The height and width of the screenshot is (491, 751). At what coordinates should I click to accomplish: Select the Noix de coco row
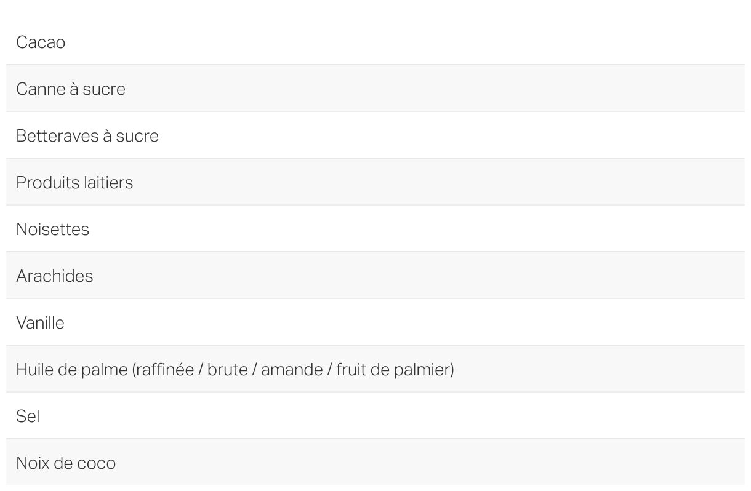(x=375, y=462)
